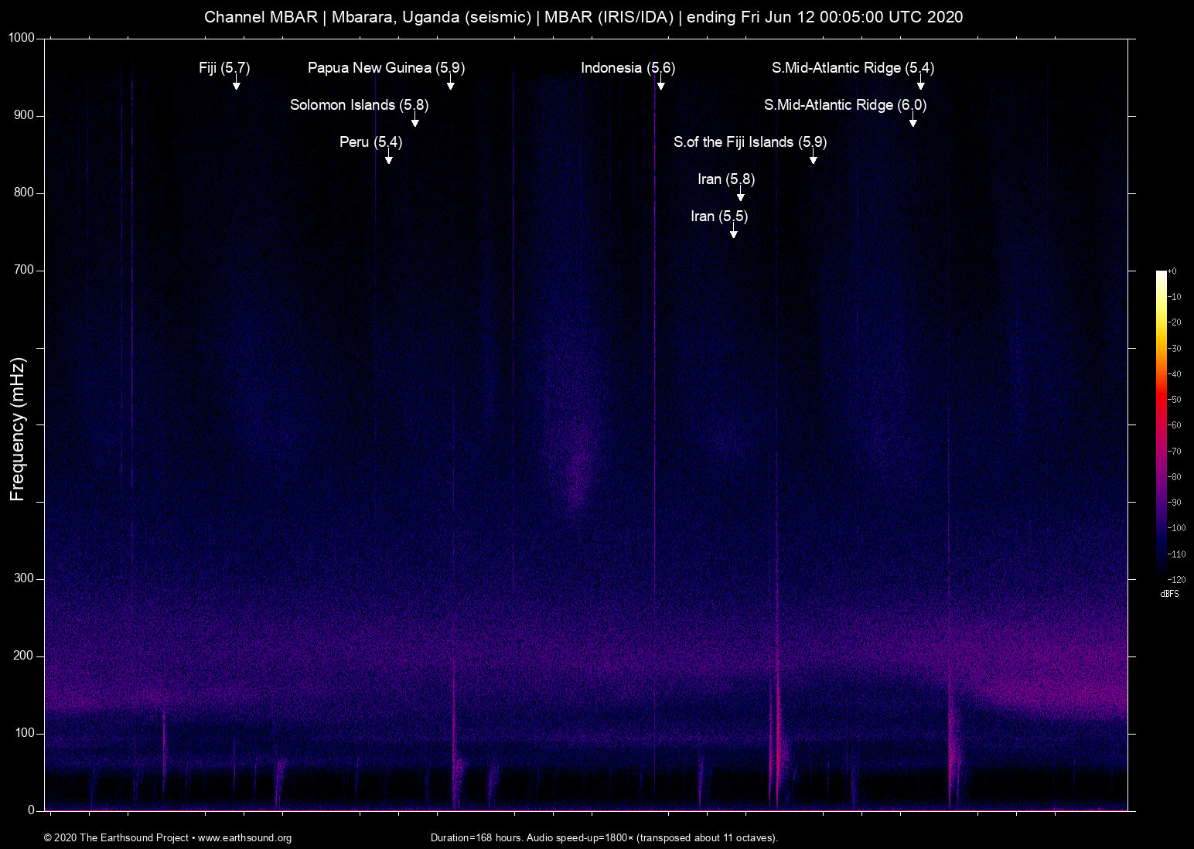Click the Iran (5.5) event label
Image resolution: width=1194 pixels, height=849 pixels.
[721, 217]
